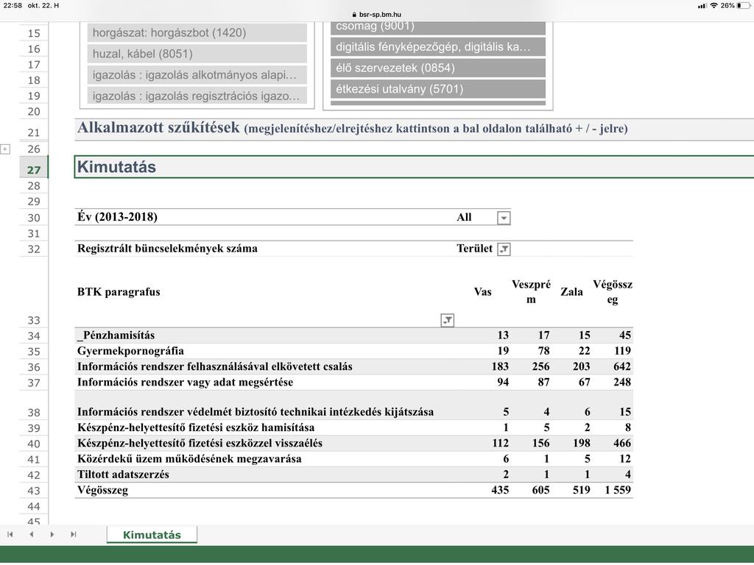
Task: Click Információs rendszer vagy adat megsértése label
Action: [x=185, y=382]
